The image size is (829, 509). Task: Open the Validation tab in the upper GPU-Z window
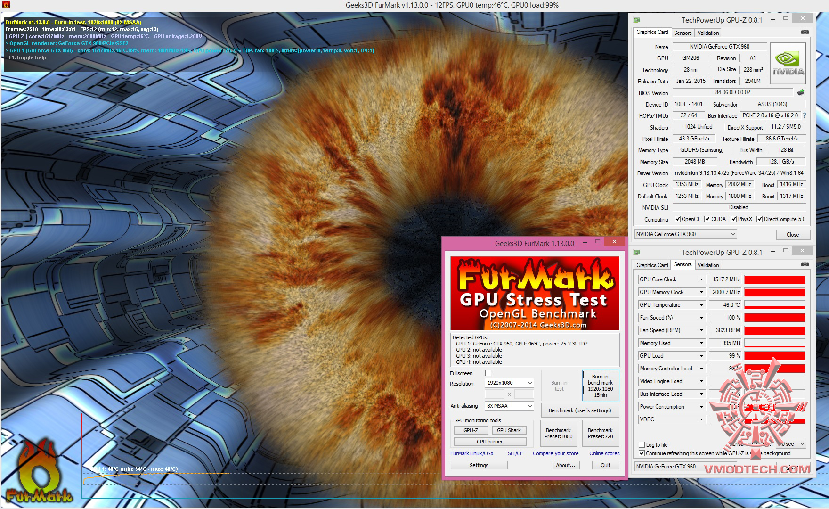pyautogui.click(x=708, y=33)
